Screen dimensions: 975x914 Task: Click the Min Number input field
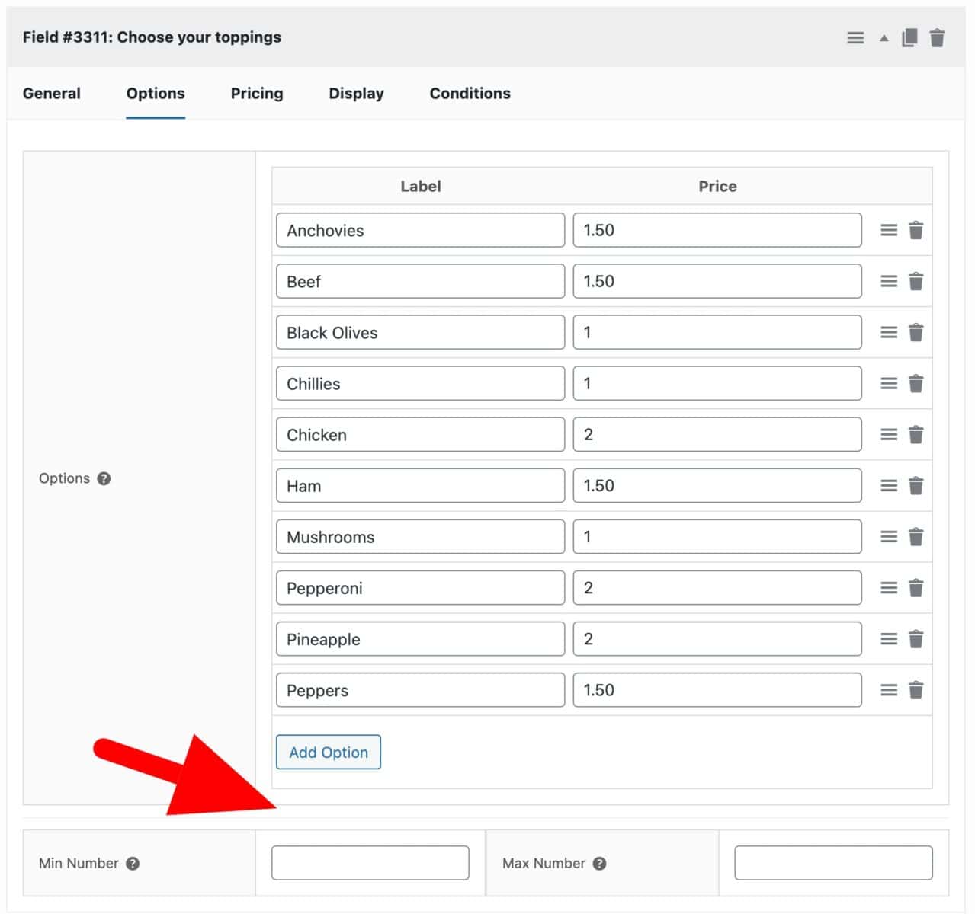(370, 862)
